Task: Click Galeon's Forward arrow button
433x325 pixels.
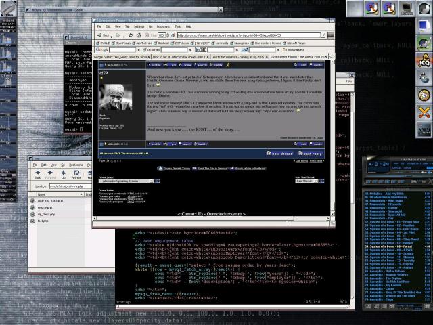Action: [x=118, y=35]
